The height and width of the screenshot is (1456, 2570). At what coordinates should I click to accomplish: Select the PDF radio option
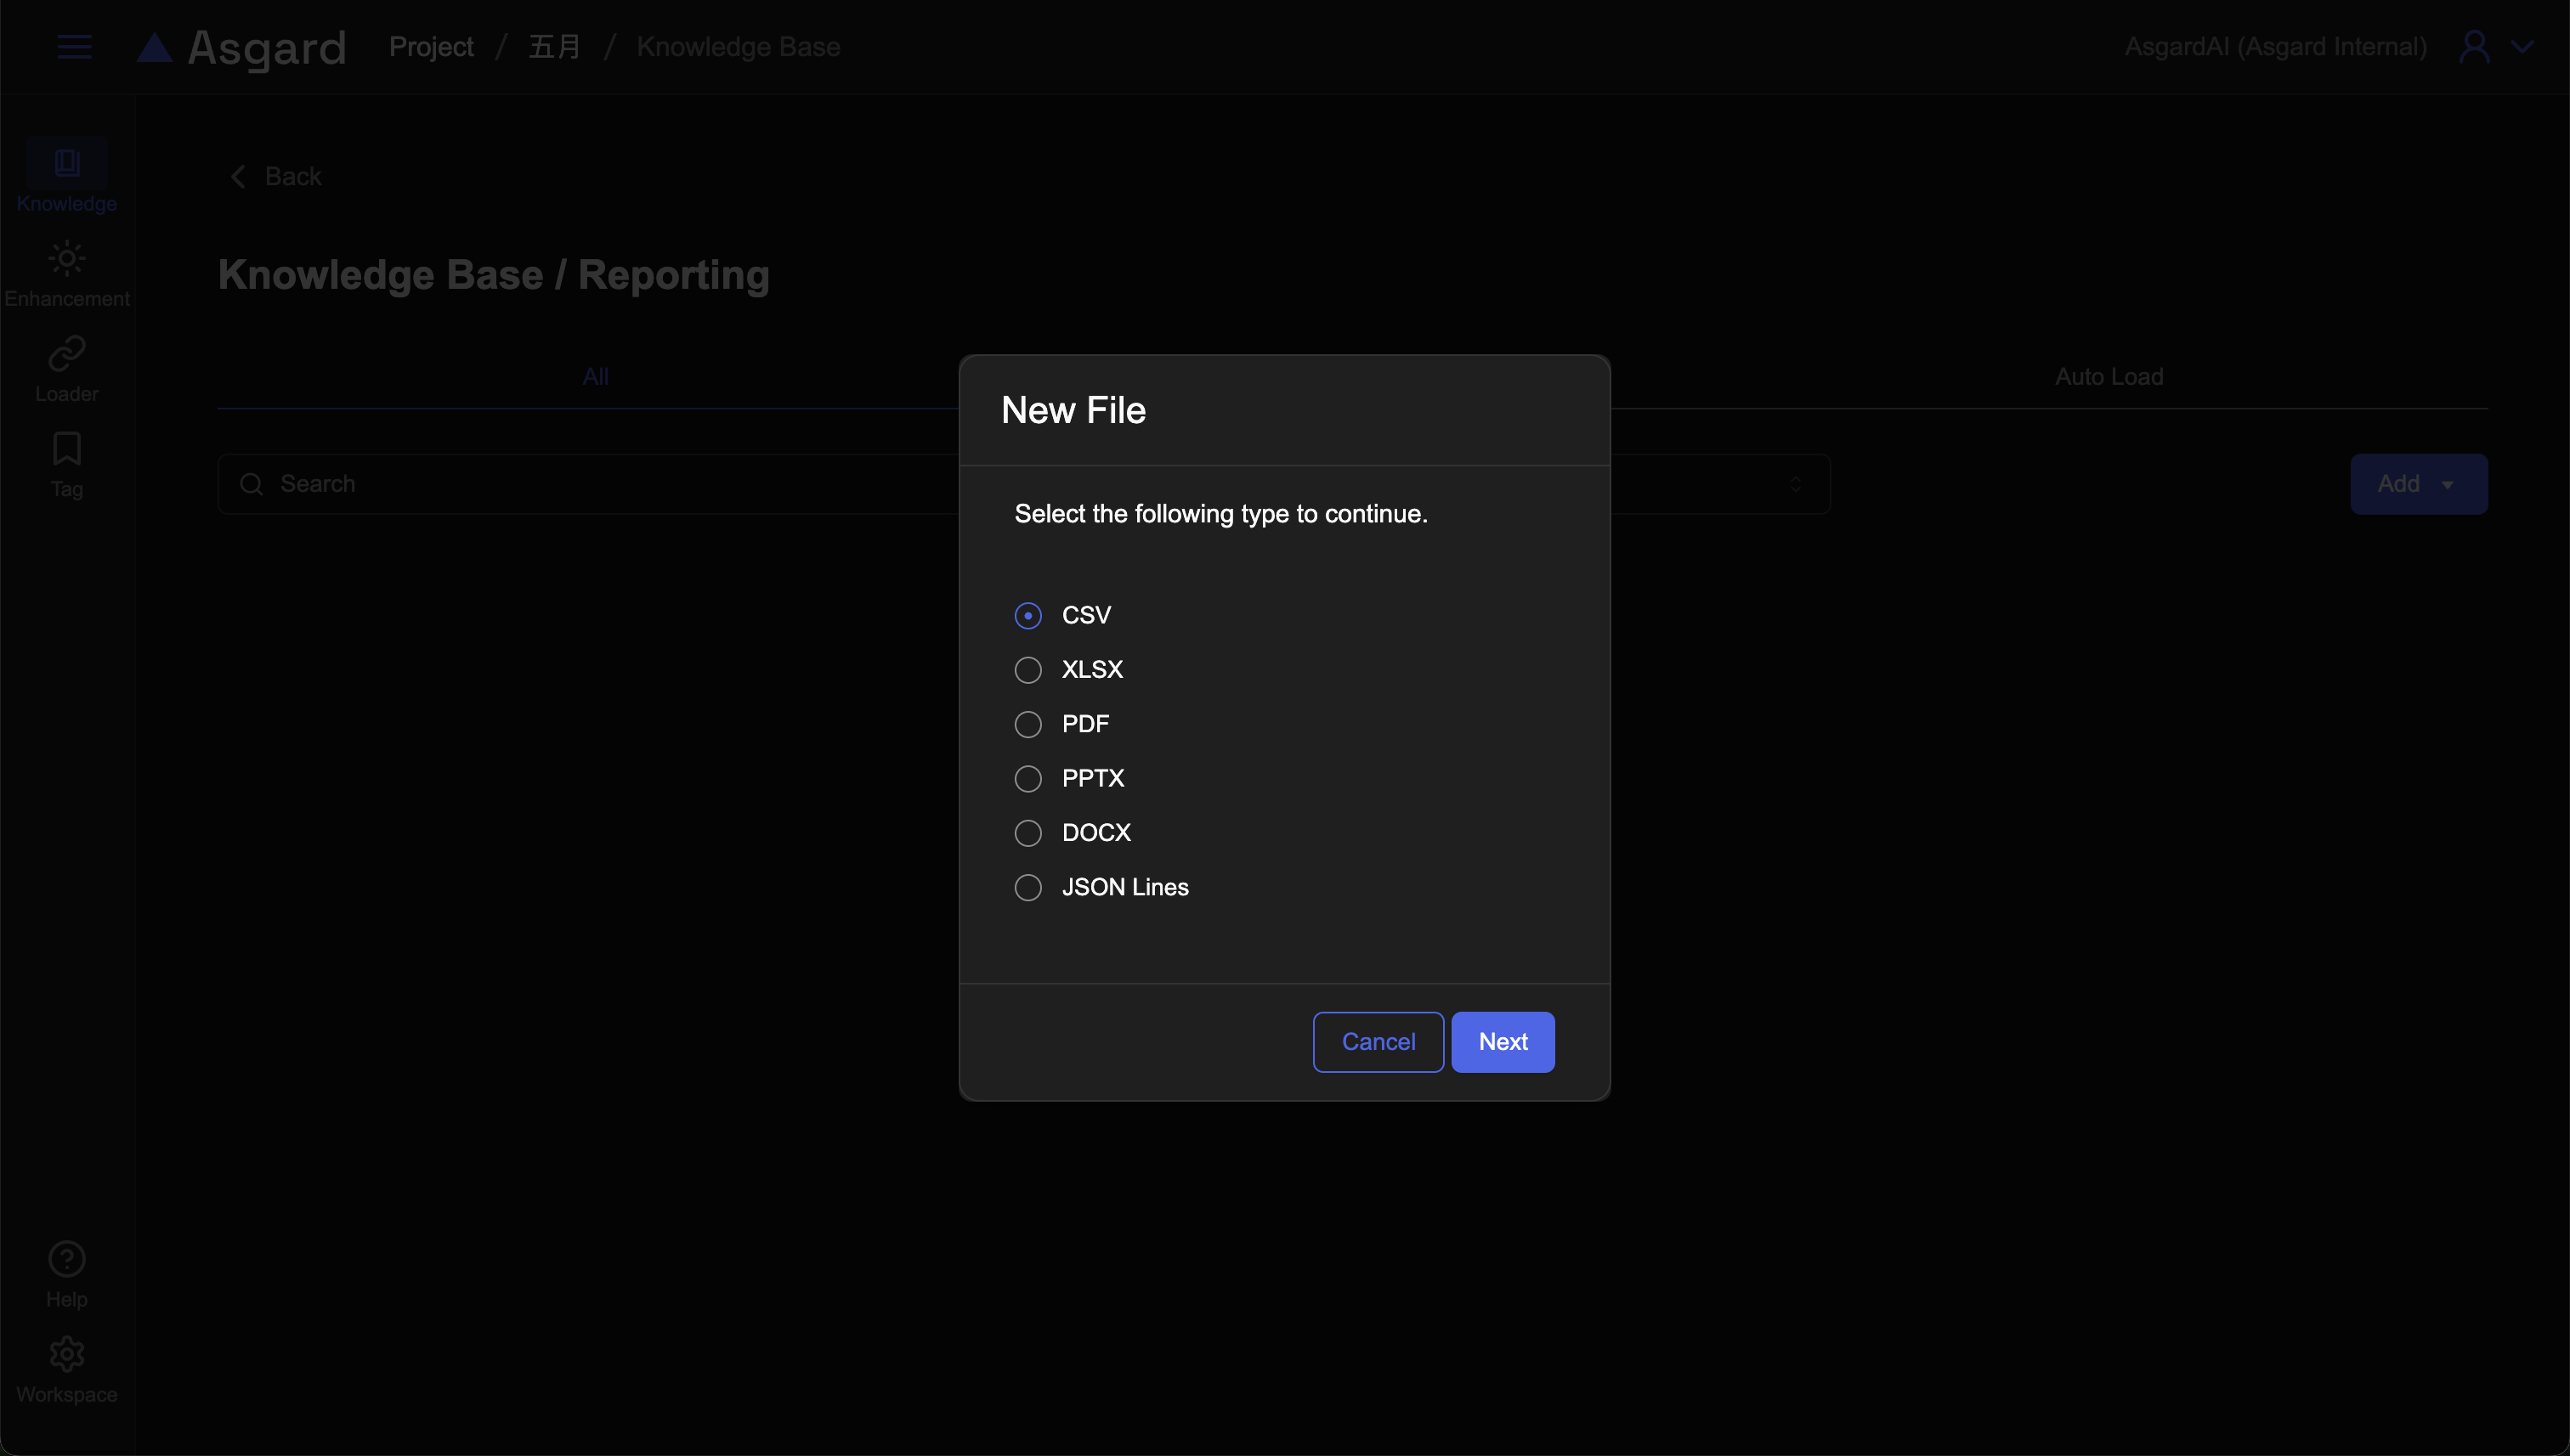click(1027, 724)
